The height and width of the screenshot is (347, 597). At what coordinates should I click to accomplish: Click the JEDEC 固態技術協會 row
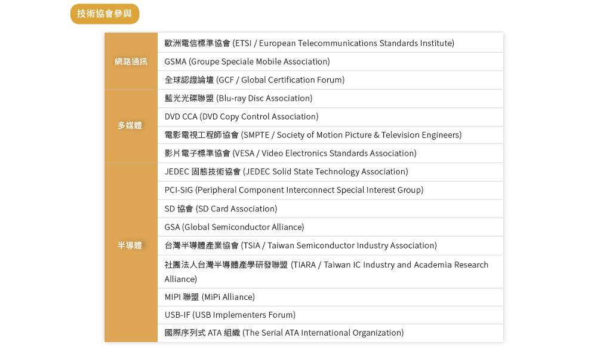point(330,172)
